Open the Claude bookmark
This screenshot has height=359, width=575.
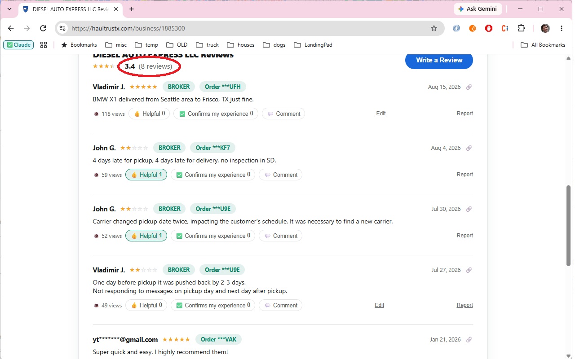[18, 45]
